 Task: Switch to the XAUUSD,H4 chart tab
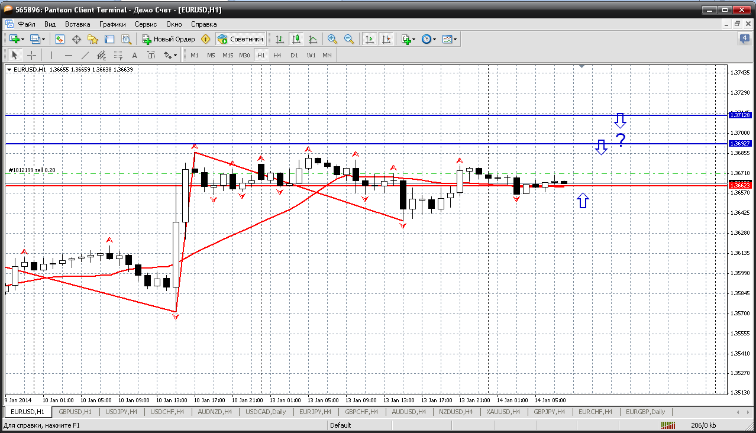[503, 412]
